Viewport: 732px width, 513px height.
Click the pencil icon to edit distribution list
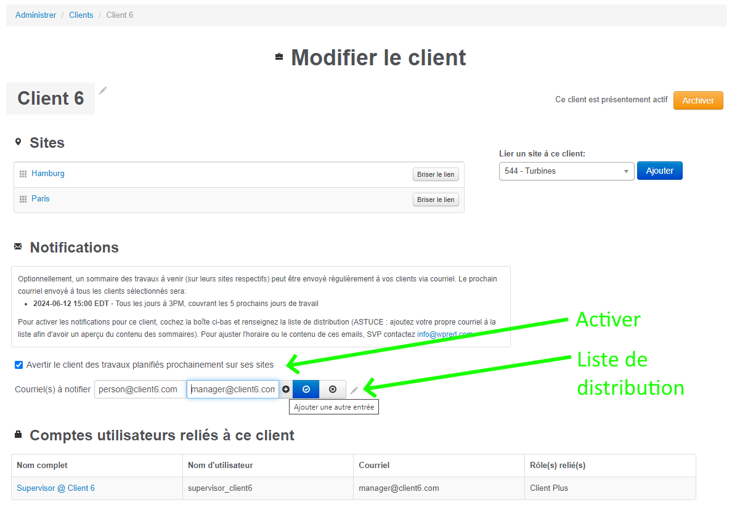click(354, 389)
